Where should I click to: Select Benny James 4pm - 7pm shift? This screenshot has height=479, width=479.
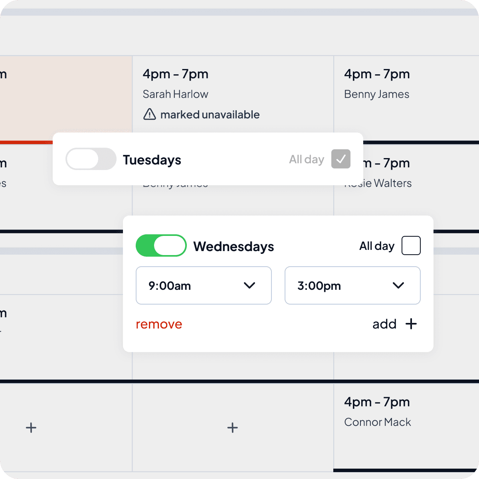click(406, 99)
